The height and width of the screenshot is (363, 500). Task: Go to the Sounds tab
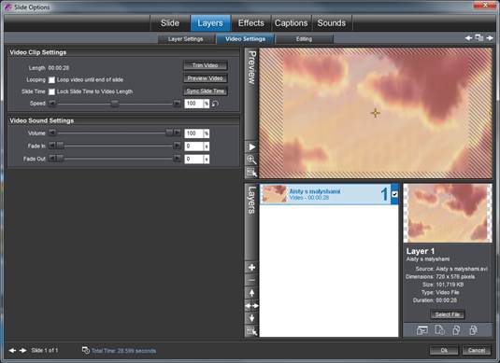(x=332, y=23)
